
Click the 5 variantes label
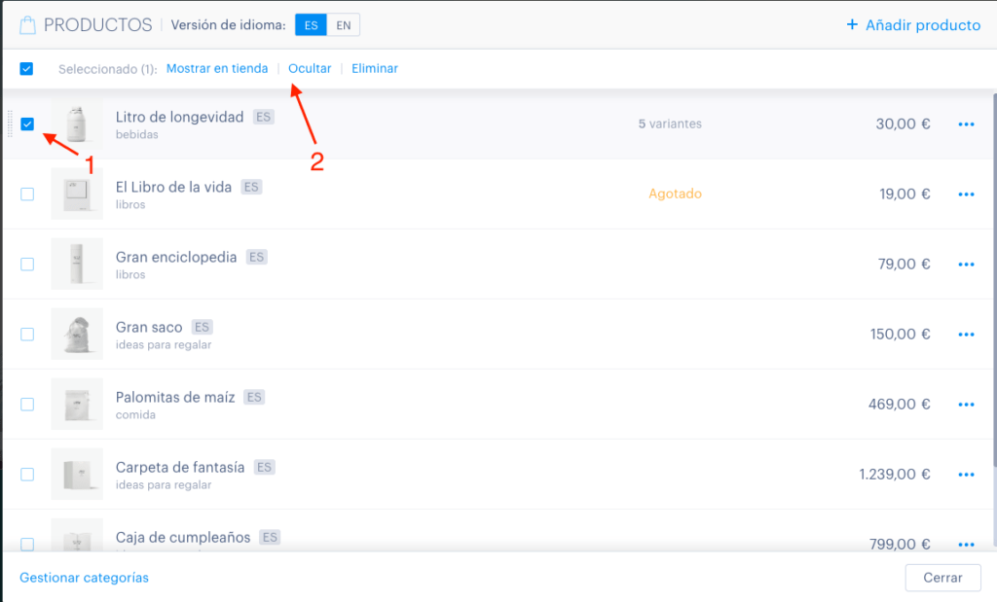670,124
